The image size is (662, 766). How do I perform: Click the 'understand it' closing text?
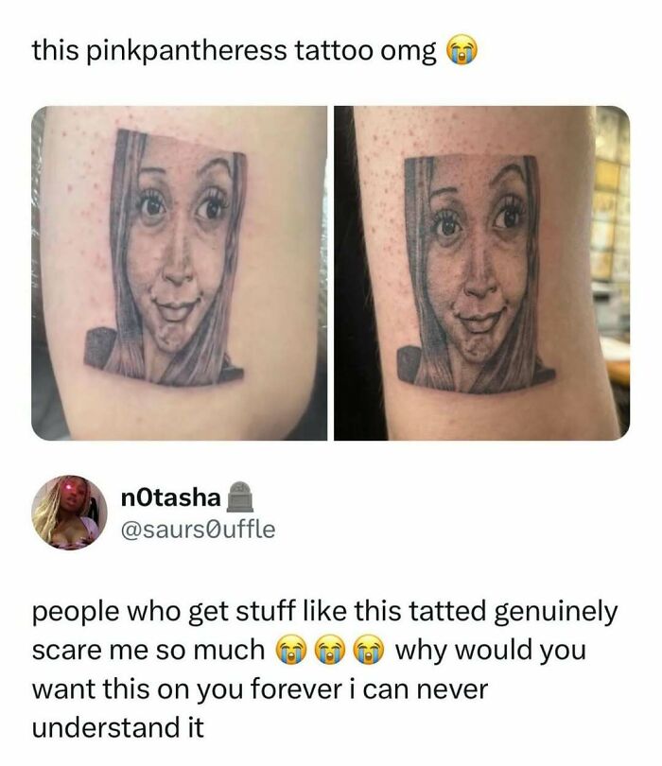coord(117,728)
